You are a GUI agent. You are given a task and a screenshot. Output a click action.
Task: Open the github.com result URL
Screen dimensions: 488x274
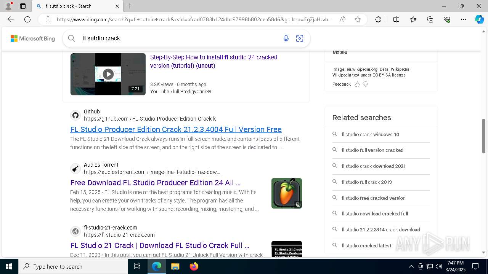click(150, 119)
